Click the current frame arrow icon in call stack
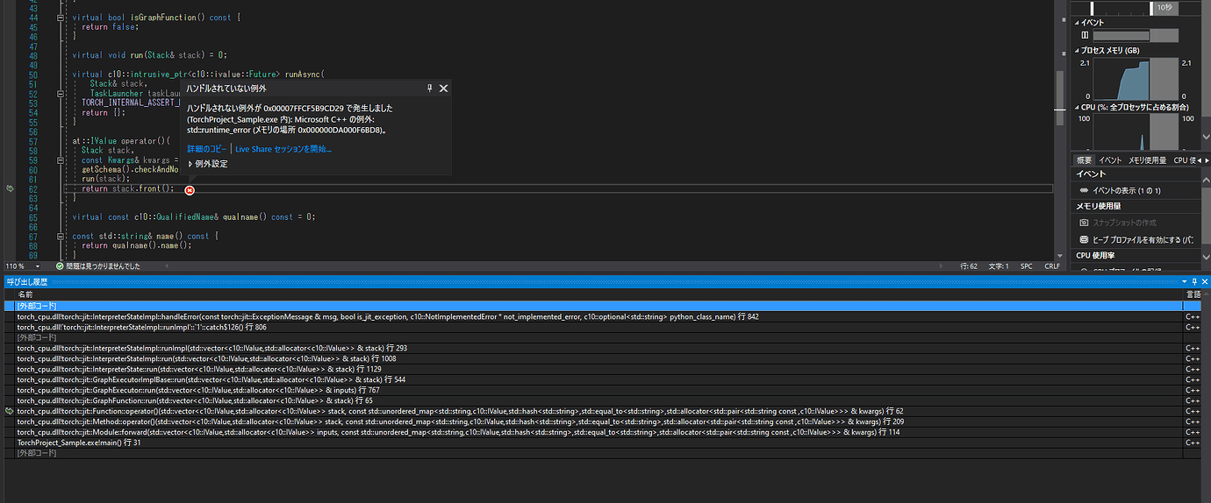This screenshot has width=1211, height=503. [9, 411]
